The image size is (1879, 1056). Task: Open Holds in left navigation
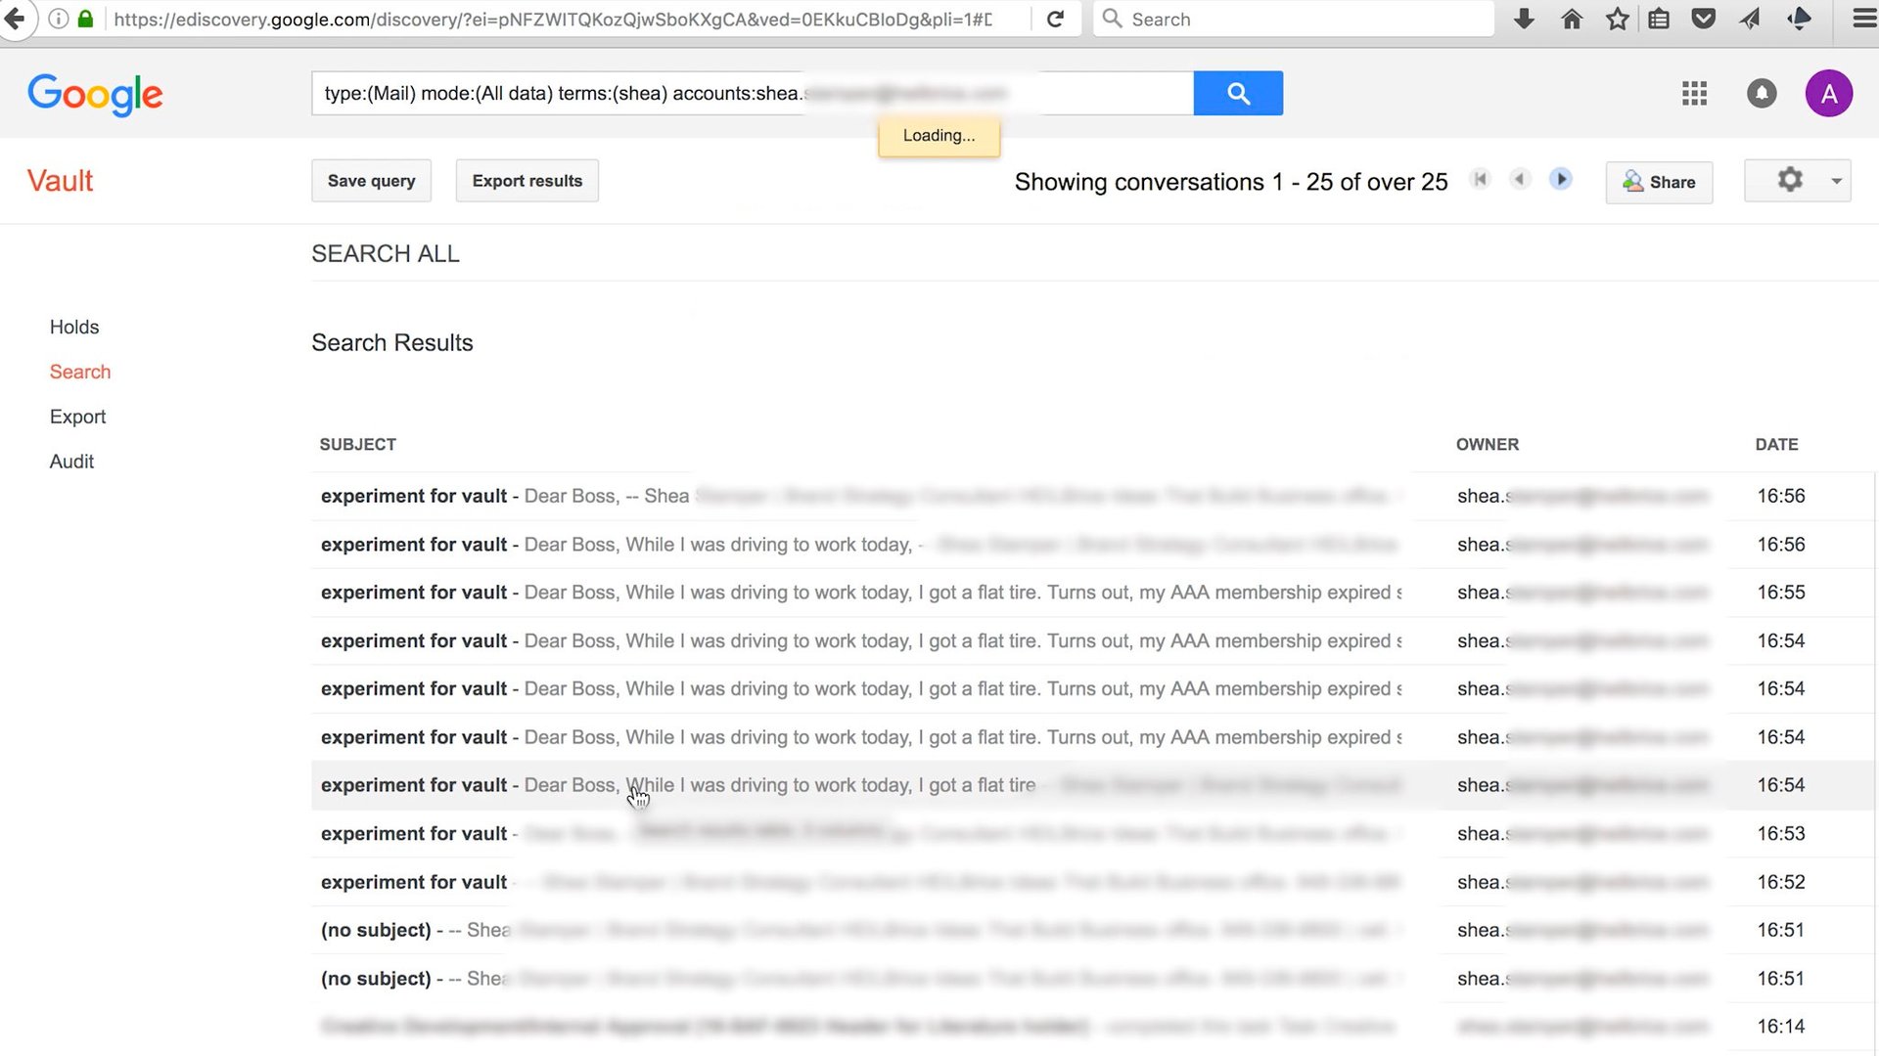(74, 327)
